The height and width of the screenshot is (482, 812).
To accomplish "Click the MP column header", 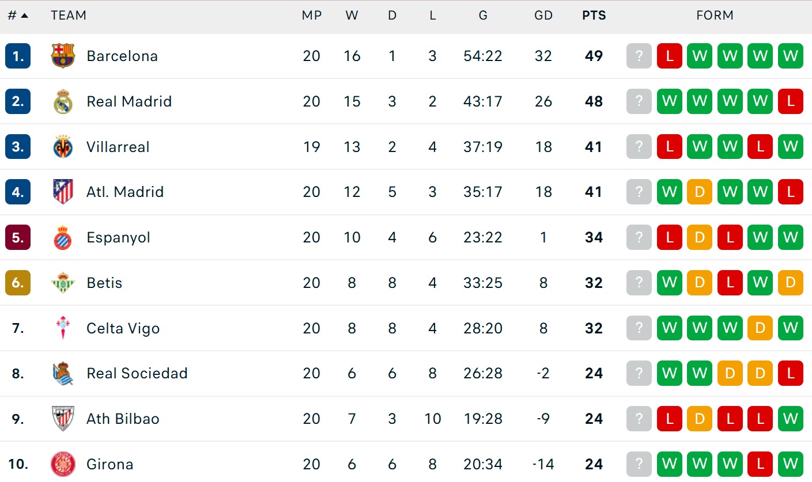I will pyautogui.click(x=311, y=16).
